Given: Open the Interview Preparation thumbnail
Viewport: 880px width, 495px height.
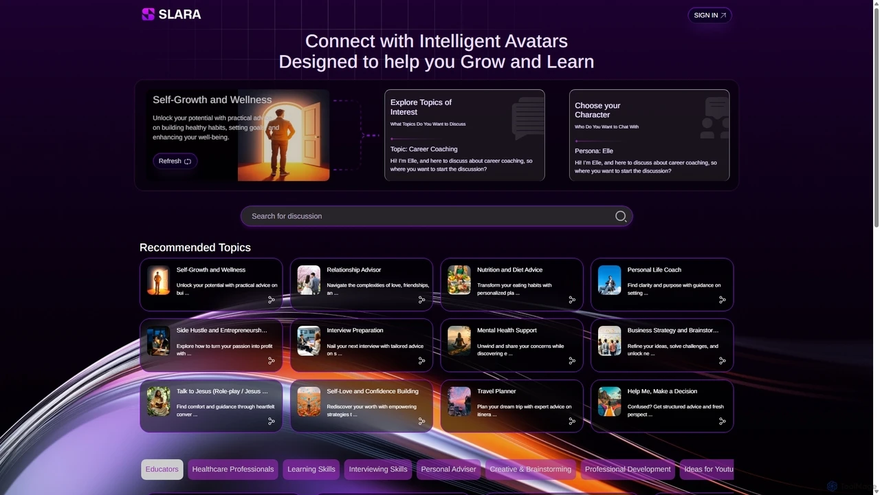Looking at the screenshot, I should (309, 341).
